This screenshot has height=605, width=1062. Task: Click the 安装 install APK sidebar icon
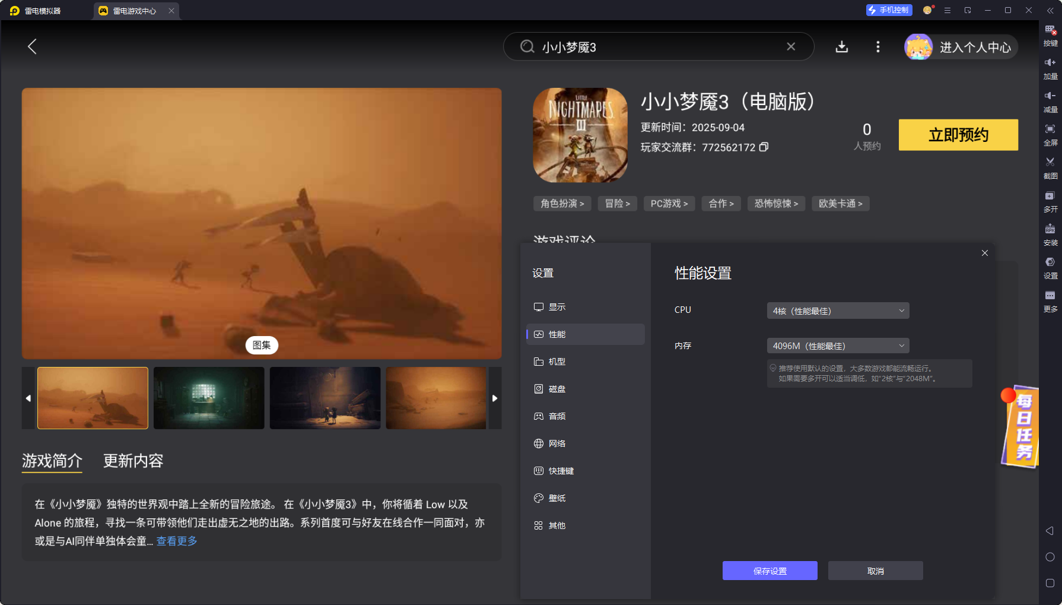pyautogui.click(x=1050, y=235)
